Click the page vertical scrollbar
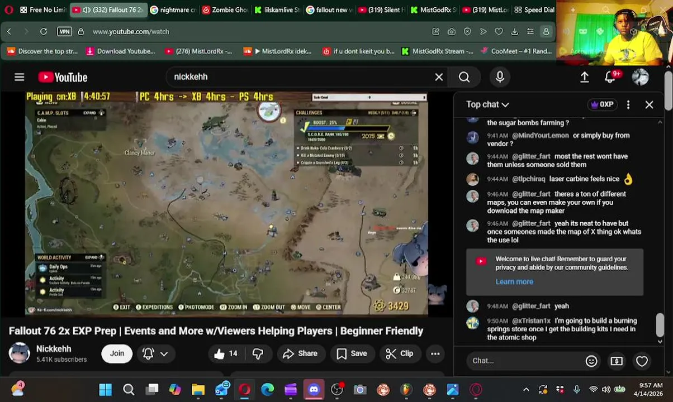Image resolution: width=673 pixels, height=402 pixels. point(669,92)
